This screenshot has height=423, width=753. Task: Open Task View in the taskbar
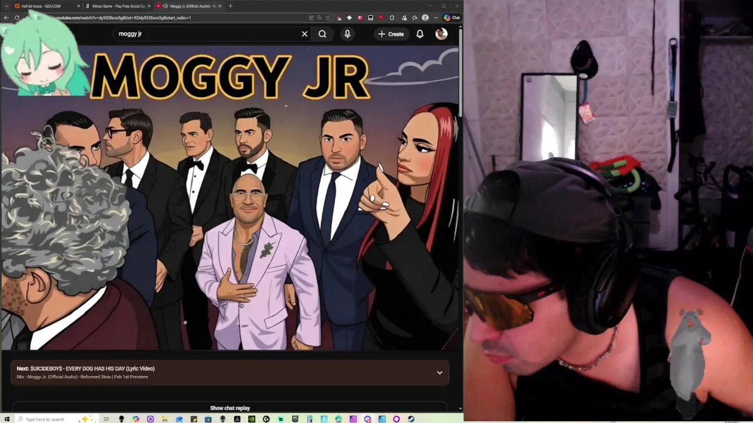pyautogui.click(x=106, y=419)
